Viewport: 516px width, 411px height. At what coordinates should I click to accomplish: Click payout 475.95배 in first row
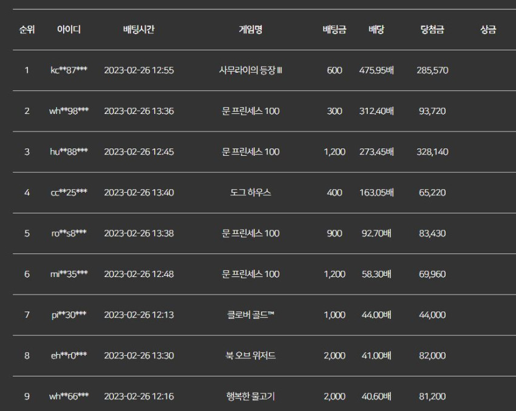[376, 70]
